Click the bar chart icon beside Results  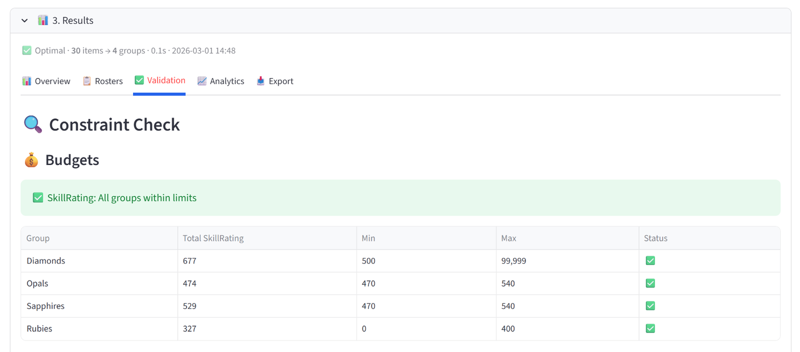(43, 20)
